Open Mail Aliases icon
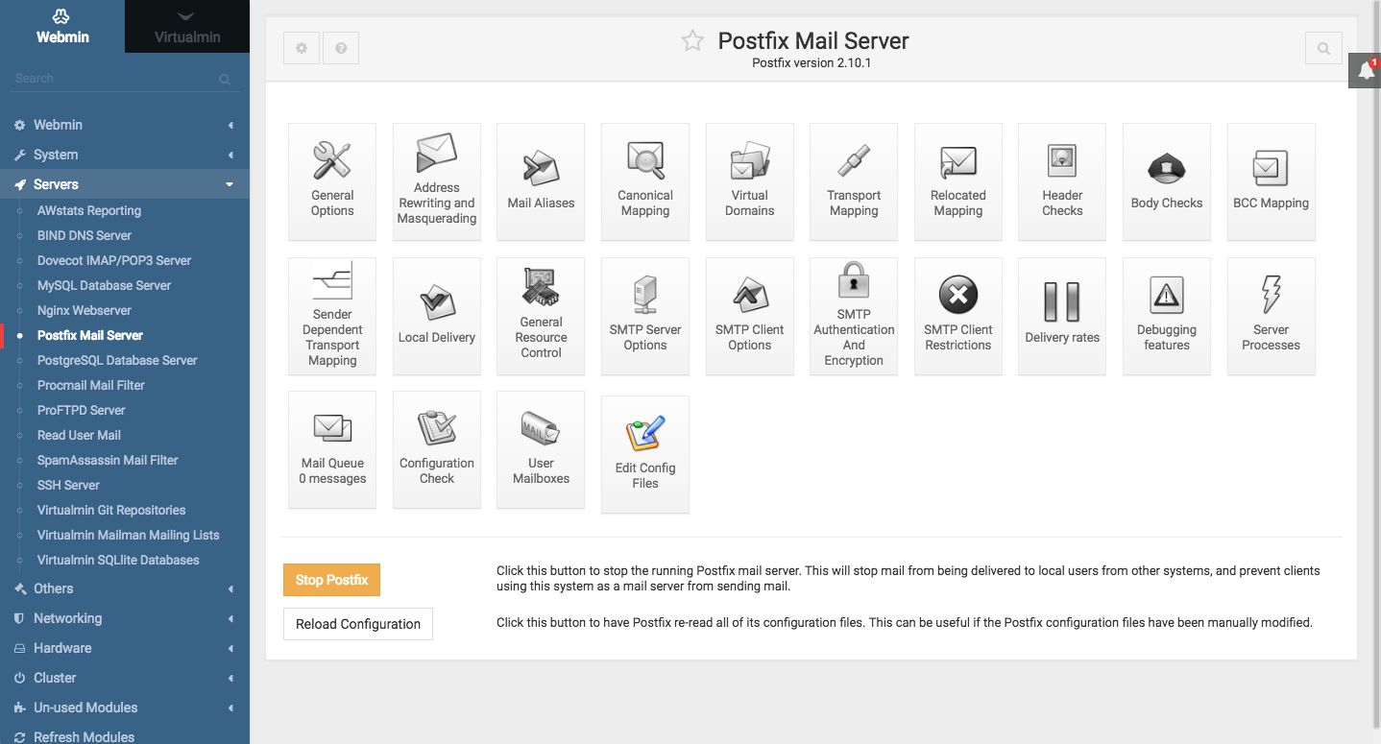This screenshot has height=744, width=1381. tap(541, 180)
